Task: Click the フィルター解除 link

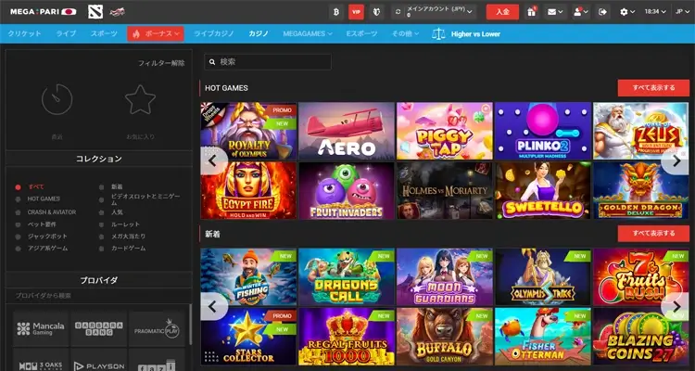Action: click(161, 63)
